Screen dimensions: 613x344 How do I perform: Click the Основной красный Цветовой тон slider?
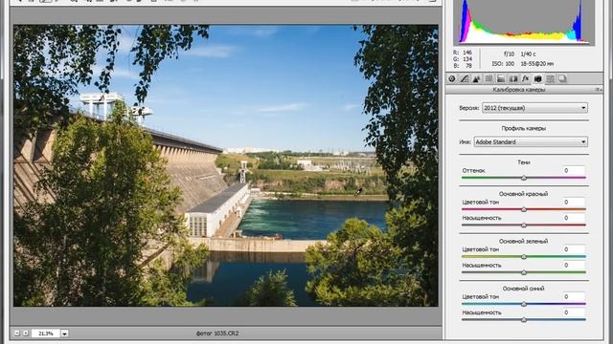pyautogui.click(x=524, y=209)
